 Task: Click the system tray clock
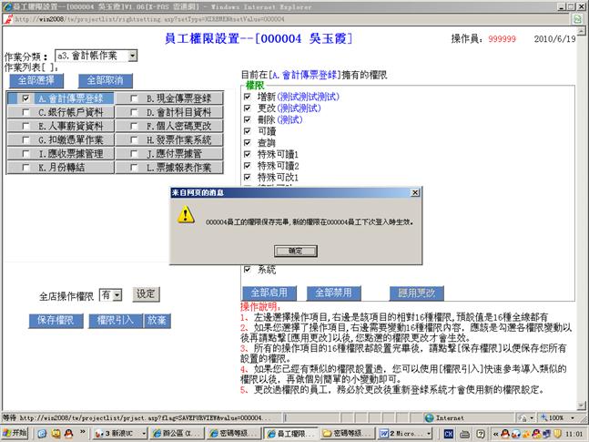pos(574,432)
